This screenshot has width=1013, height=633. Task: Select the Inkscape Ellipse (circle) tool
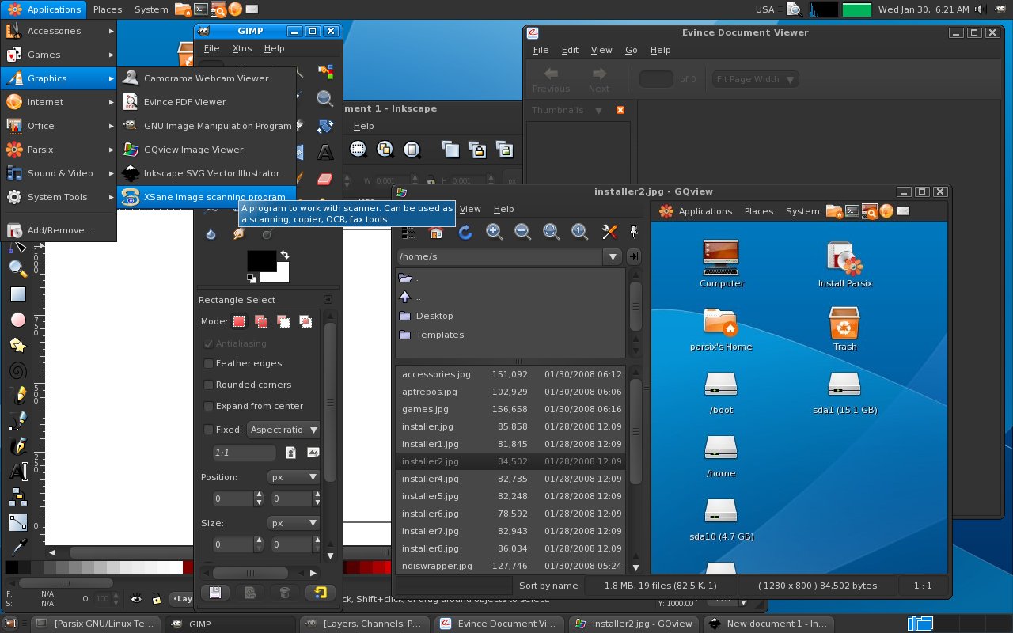[17, 320]
